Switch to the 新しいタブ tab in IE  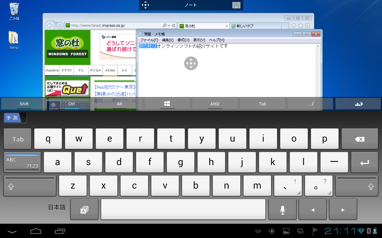point(255,26)
